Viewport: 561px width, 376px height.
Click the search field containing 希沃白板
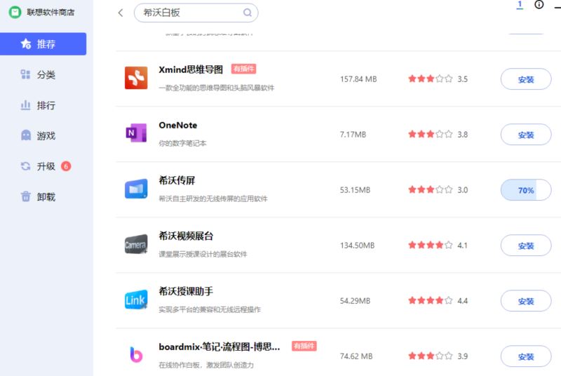(196, 13)
